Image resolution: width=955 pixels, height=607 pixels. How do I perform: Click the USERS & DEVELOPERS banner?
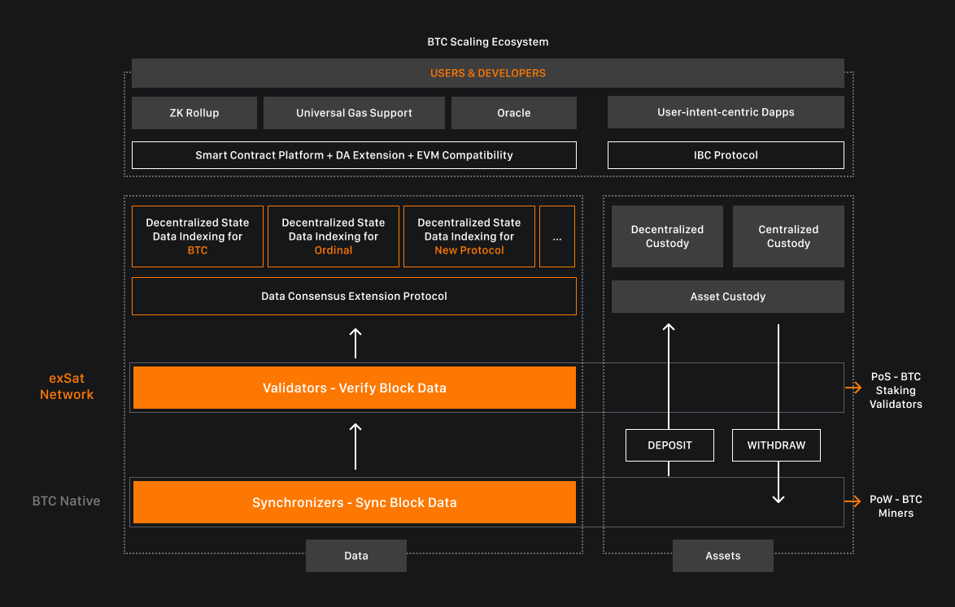tap(488, 73)
